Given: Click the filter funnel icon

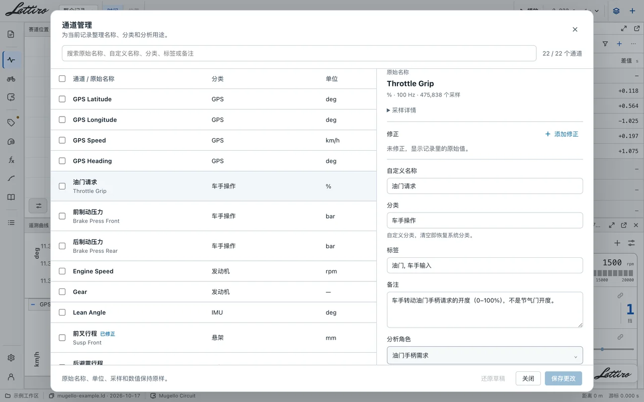Looking at the screenshot, I should (605, 44).
